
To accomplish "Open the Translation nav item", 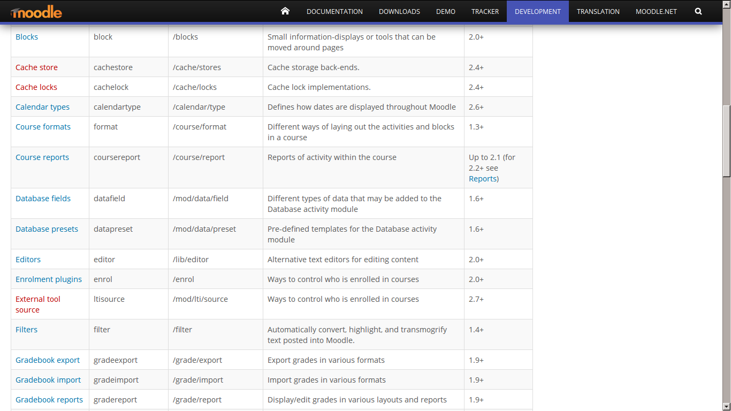I will [598, 11].
